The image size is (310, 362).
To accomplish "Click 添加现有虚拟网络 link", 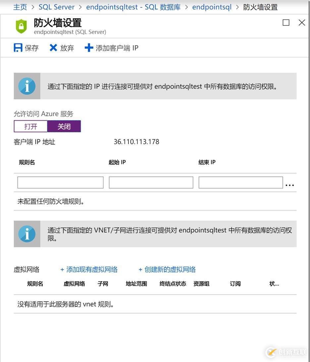I will click(89, 270).
